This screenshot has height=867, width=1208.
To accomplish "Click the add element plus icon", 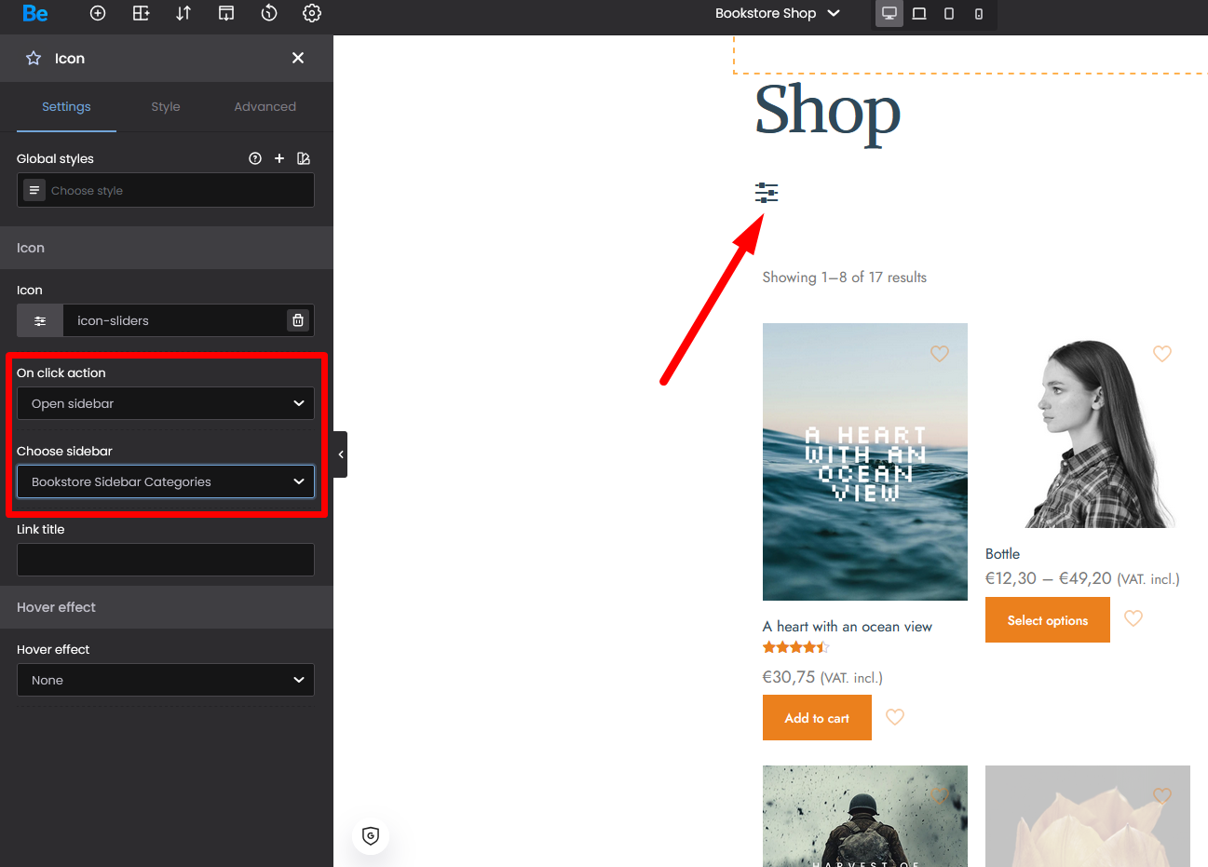I will click(98, 13).
